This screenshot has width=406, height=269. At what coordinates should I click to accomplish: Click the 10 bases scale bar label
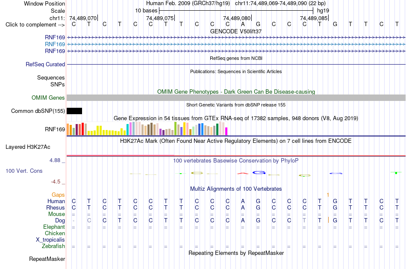tap(146, 11)
